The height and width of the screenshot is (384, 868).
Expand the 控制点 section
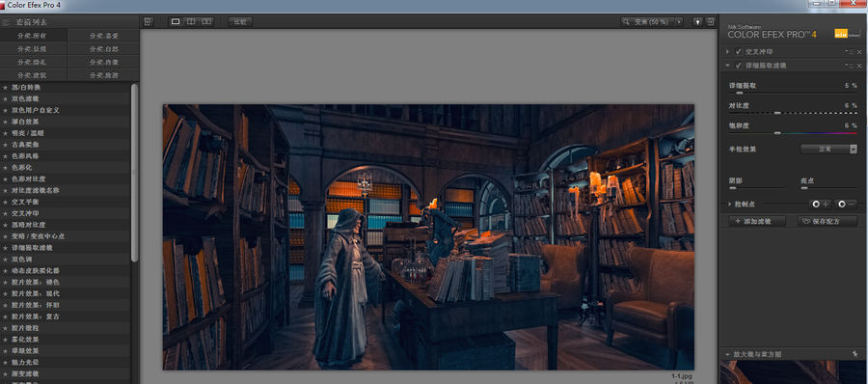[x=730, y=204]
